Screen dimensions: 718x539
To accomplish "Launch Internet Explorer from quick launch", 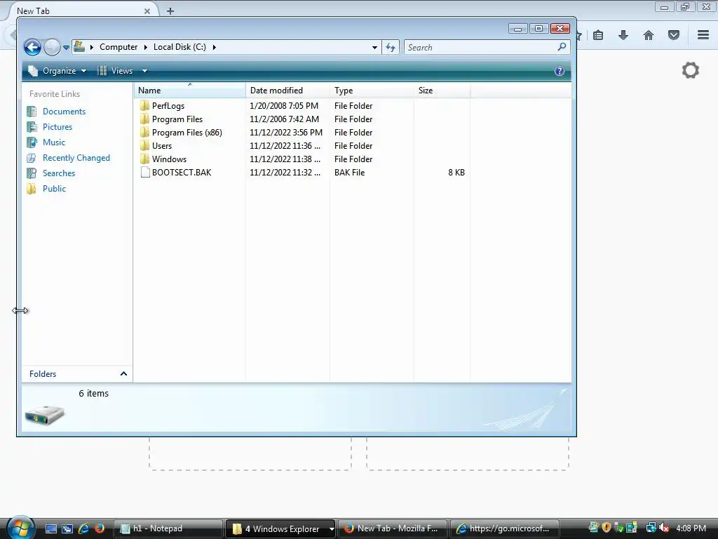I will click(x=83, y=528).
